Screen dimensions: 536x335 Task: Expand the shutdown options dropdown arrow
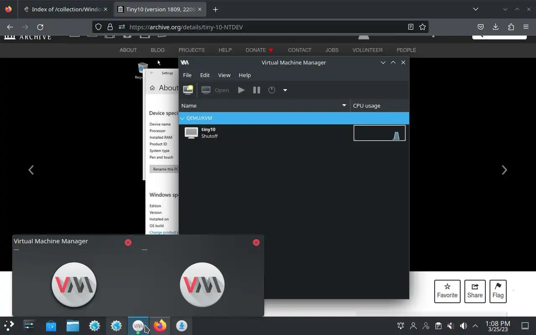coord(285,90)
